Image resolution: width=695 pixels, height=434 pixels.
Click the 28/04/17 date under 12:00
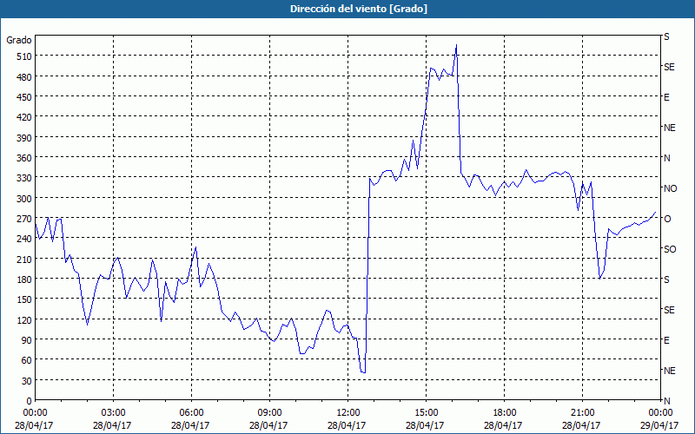347,425
